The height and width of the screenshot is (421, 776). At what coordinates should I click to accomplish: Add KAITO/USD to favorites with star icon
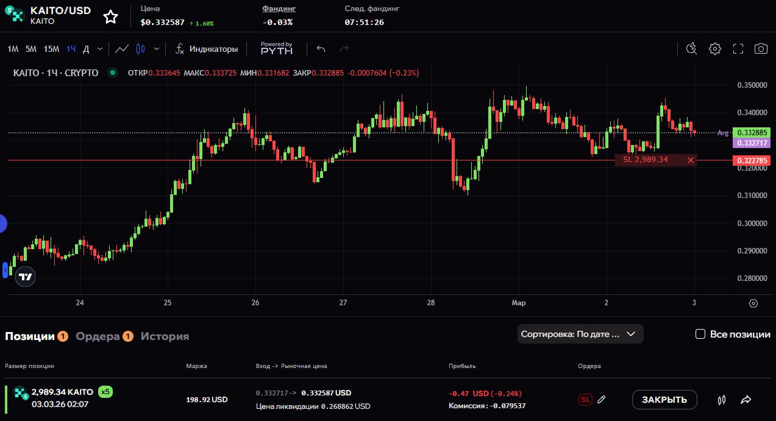pyautogui.click(x=110, y=17)
